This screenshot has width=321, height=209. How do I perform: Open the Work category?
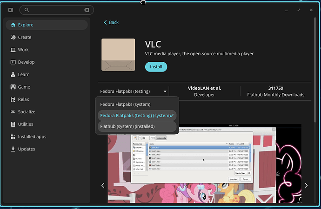click(x=47, y=50)
